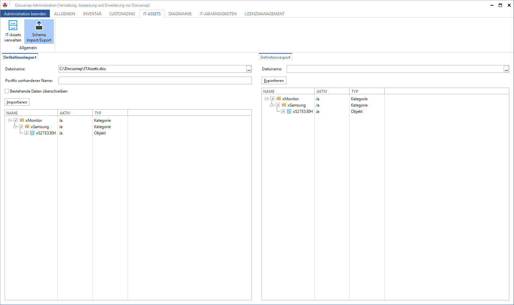Select xMonitor row in export tree
Screen dimensions: 514x305
click(x=291, y=99)
